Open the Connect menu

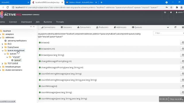coord(13,22)
